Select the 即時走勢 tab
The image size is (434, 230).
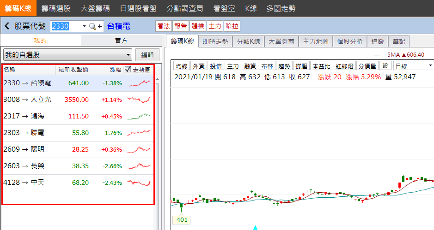pos(215,41)
